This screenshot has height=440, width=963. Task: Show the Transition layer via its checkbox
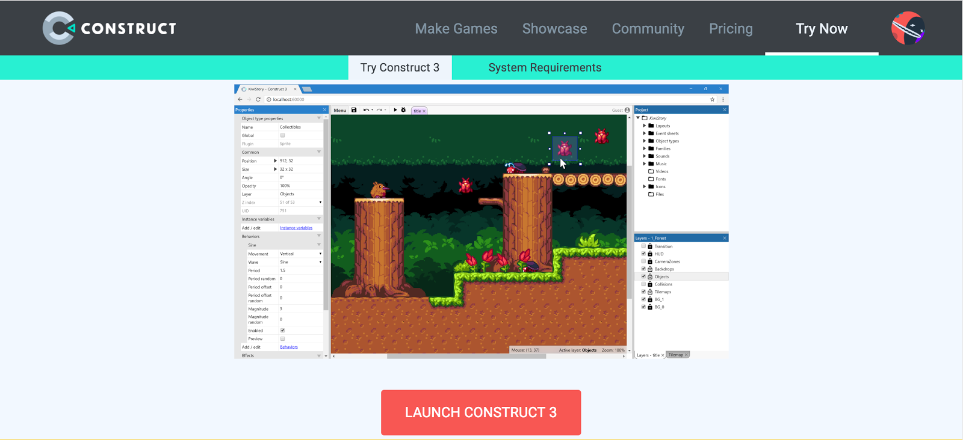click(643, 246)
